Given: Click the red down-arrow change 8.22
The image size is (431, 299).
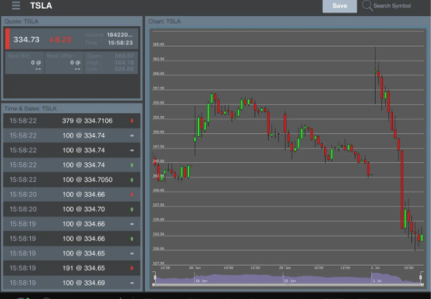Looking at the screenshot, I should [x=60, y=40].
